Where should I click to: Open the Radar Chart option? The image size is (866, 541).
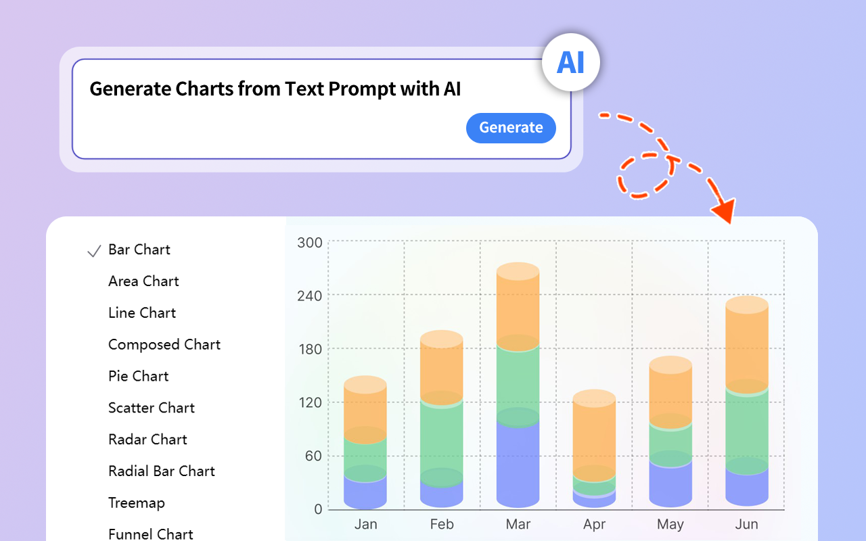coord(147,440)
